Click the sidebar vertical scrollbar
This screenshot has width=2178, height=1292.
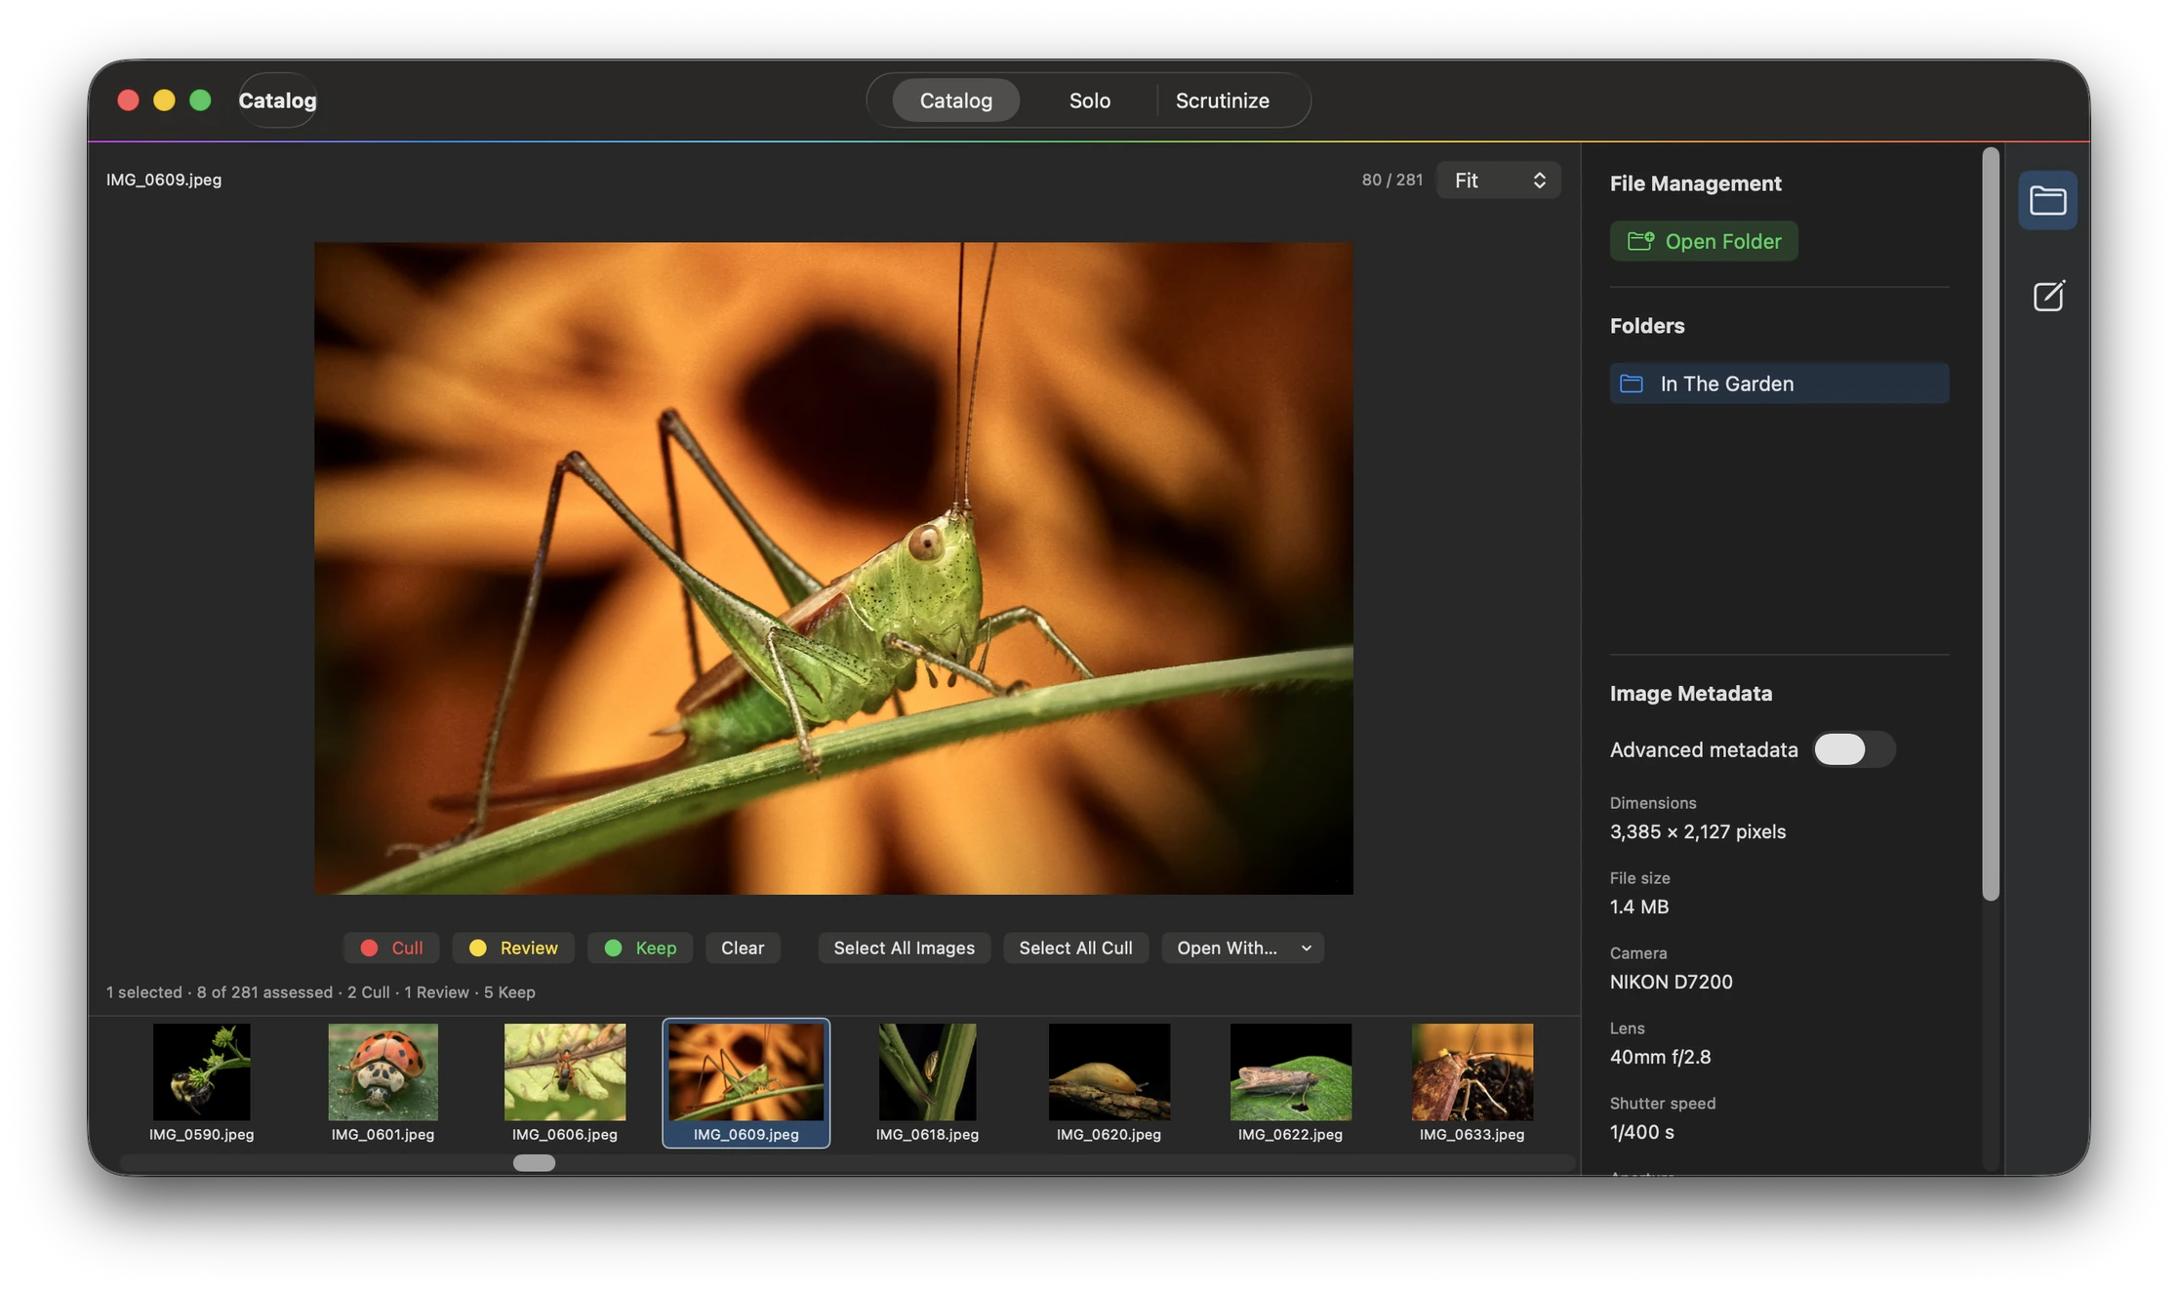pyautogui.click(x=1991, y=524)
